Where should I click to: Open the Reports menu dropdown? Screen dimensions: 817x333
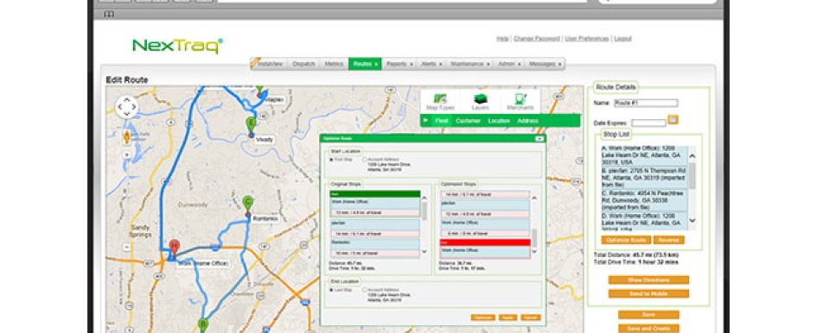coord(399,64)
